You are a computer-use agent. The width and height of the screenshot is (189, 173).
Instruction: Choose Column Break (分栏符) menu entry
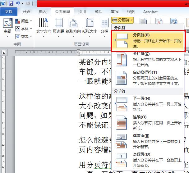148,60
